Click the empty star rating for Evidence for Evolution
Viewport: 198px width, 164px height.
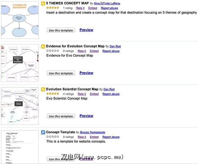53,51
